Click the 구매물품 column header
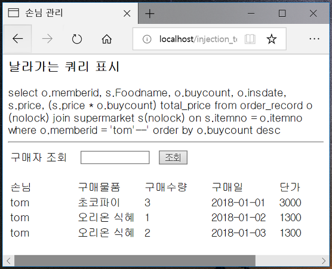 coord(99,187)
